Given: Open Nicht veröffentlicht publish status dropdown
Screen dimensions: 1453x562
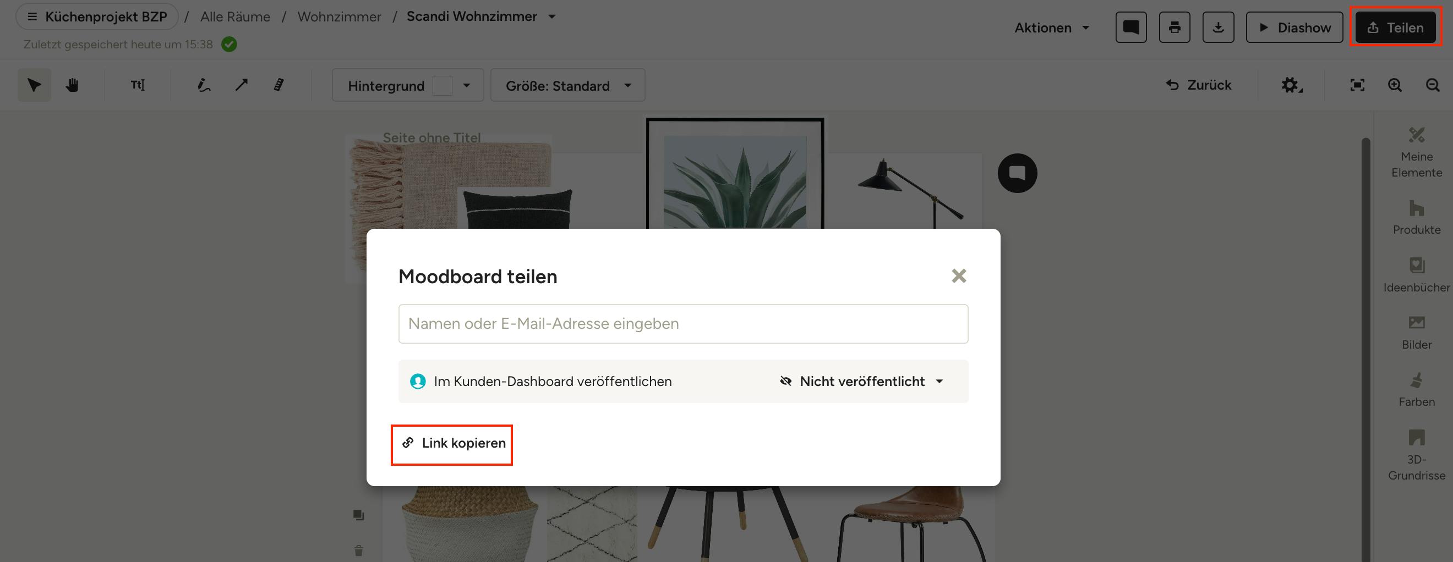Looking at the screenshot, I should pyautogui.click(x=861, y=382).
